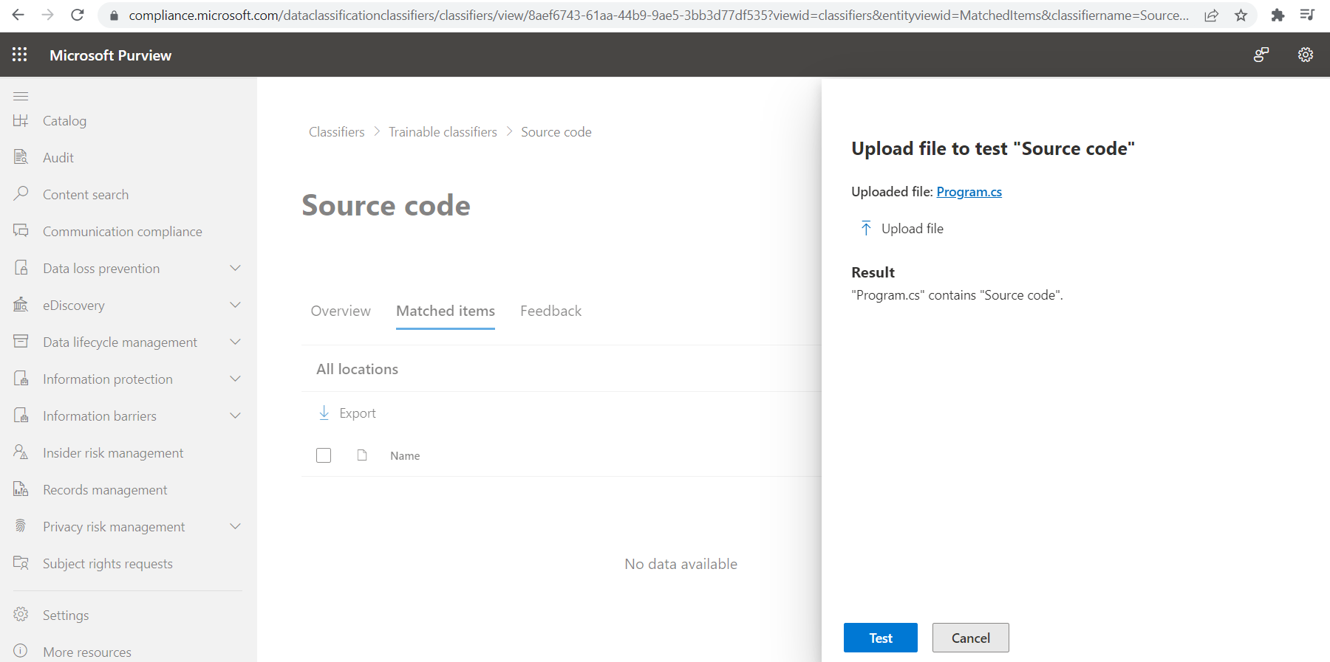Open the browser media control icon
1330x662 pixels.
(1307, 15)
